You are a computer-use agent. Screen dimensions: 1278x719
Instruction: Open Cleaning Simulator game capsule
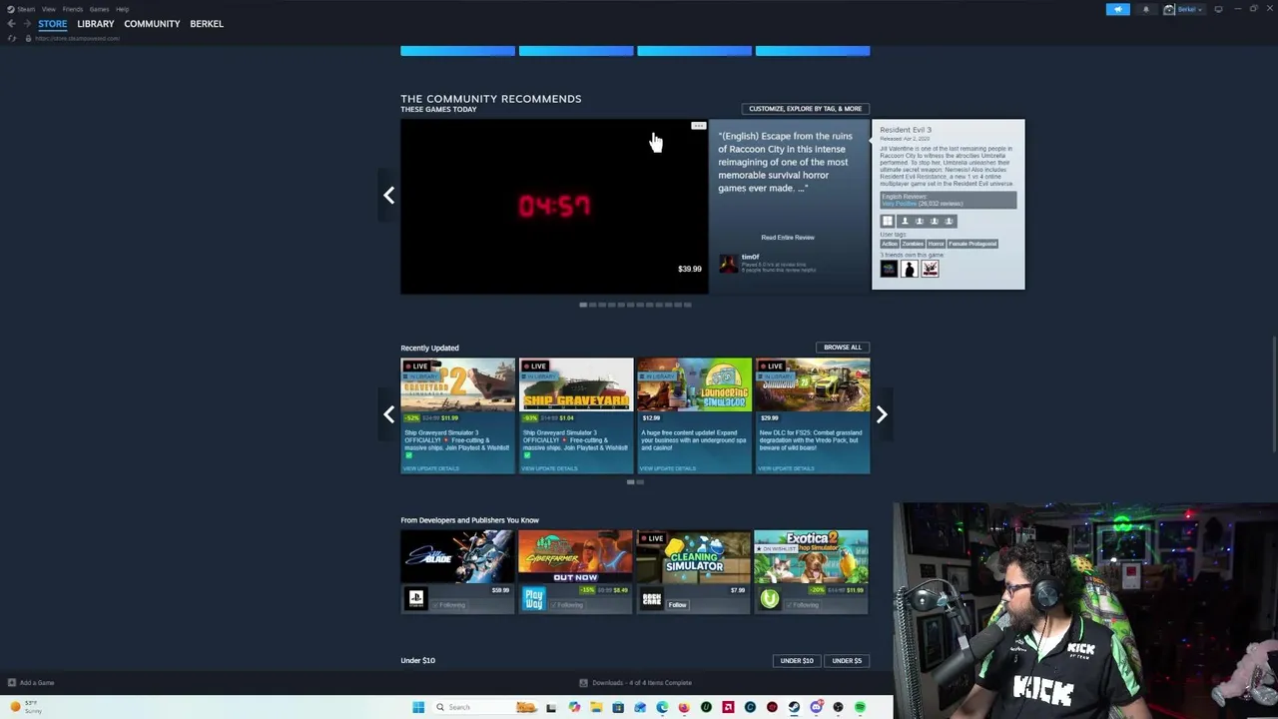tap(694, 557)
